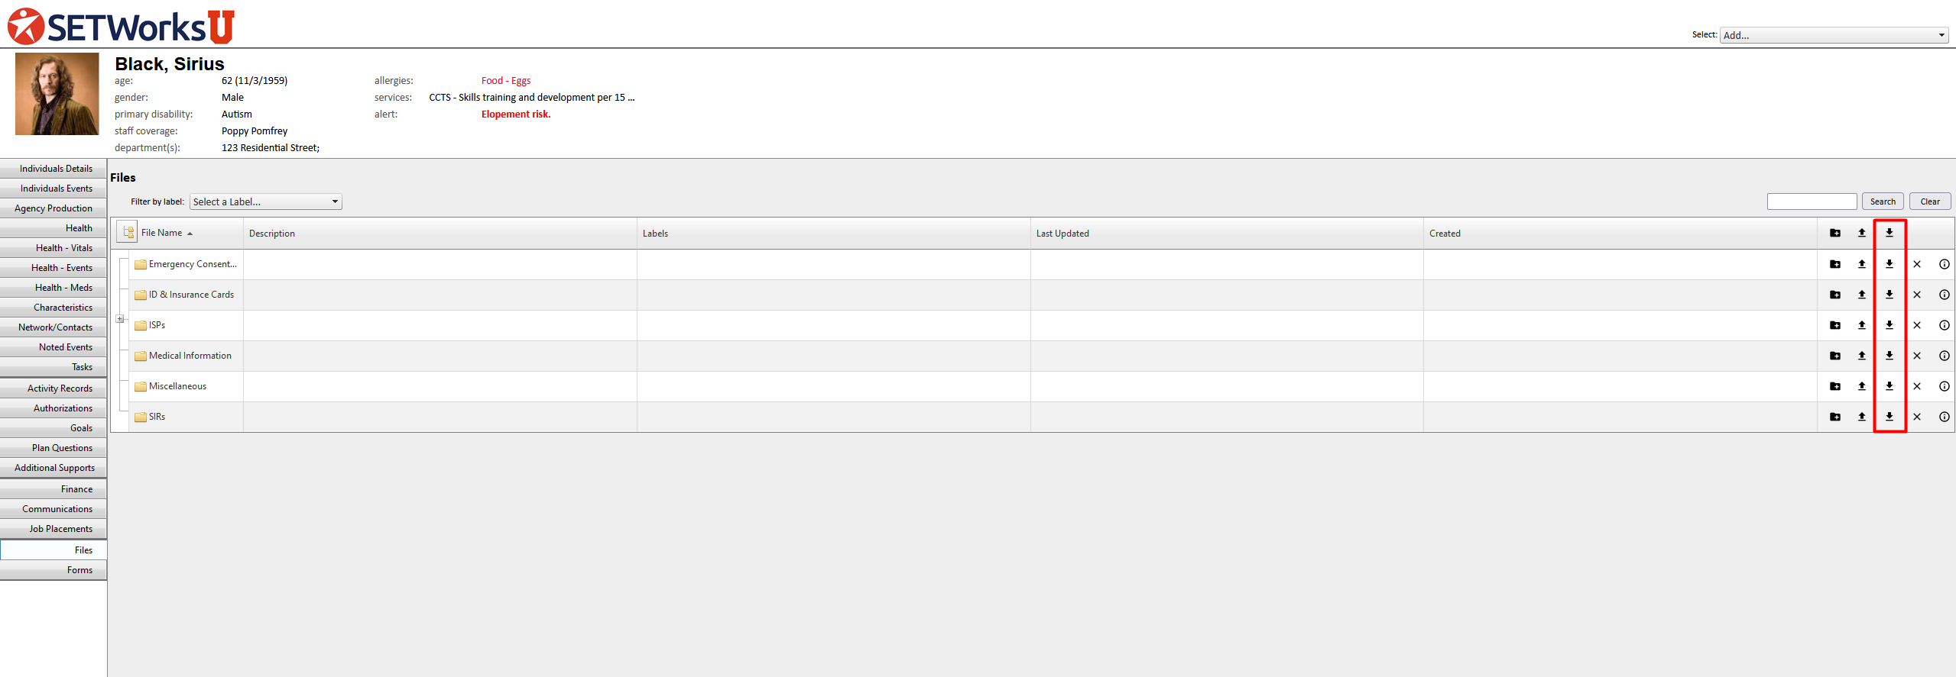
Task: Upload a file to the SIRs folder
Action: (x=1861, y=417)
